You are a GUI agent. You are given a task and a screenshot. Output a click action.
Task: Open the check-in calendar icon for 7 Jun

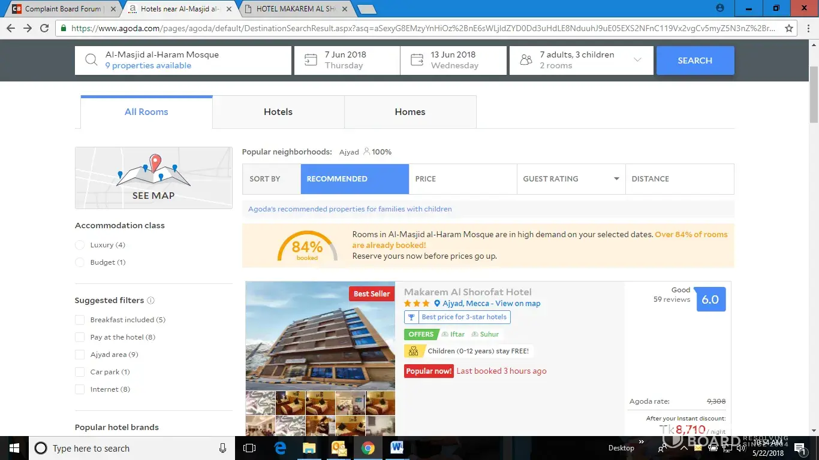coord(311,60)
